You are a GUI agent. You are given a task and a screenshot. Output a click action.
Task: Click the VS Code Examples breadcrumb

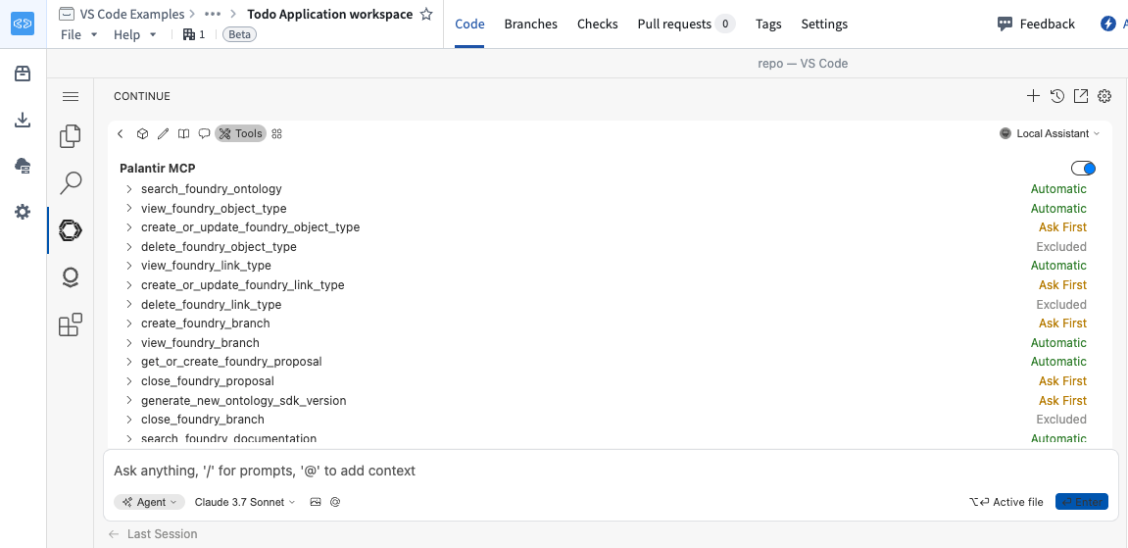coord(131,14)
